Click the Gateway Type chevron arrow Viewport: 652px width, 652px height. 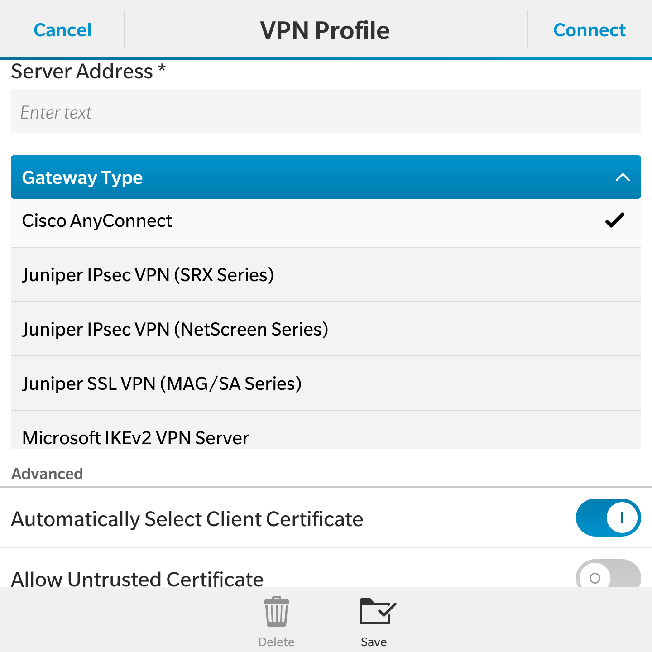[x=623, y=177]
